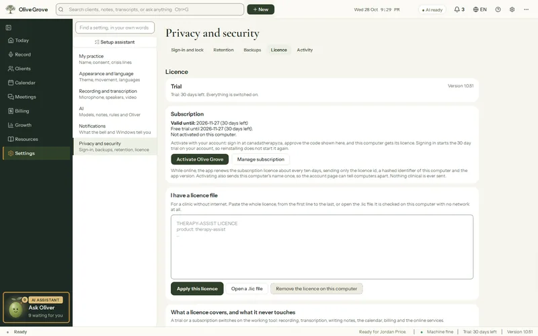The image size is (538, 336).
Task: Click Open a .lic file button
Action: (x=247, y=289)
